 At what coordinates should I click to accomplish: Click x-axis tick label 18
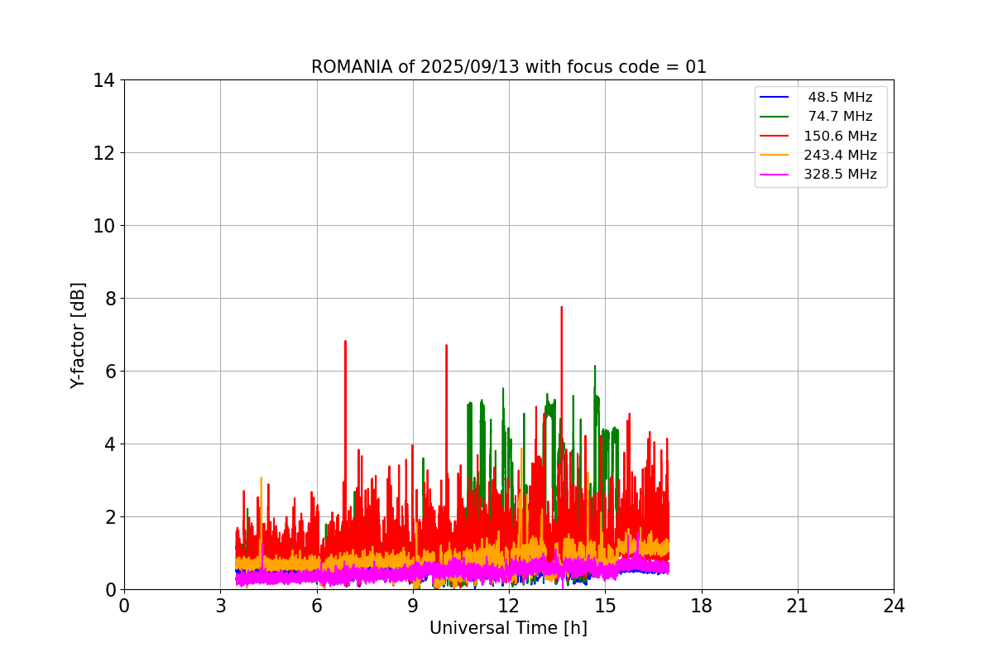(702, 606)
